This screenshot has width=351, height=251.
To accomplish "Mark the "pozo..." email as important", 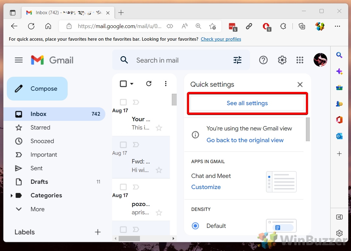I will point(136,187).
